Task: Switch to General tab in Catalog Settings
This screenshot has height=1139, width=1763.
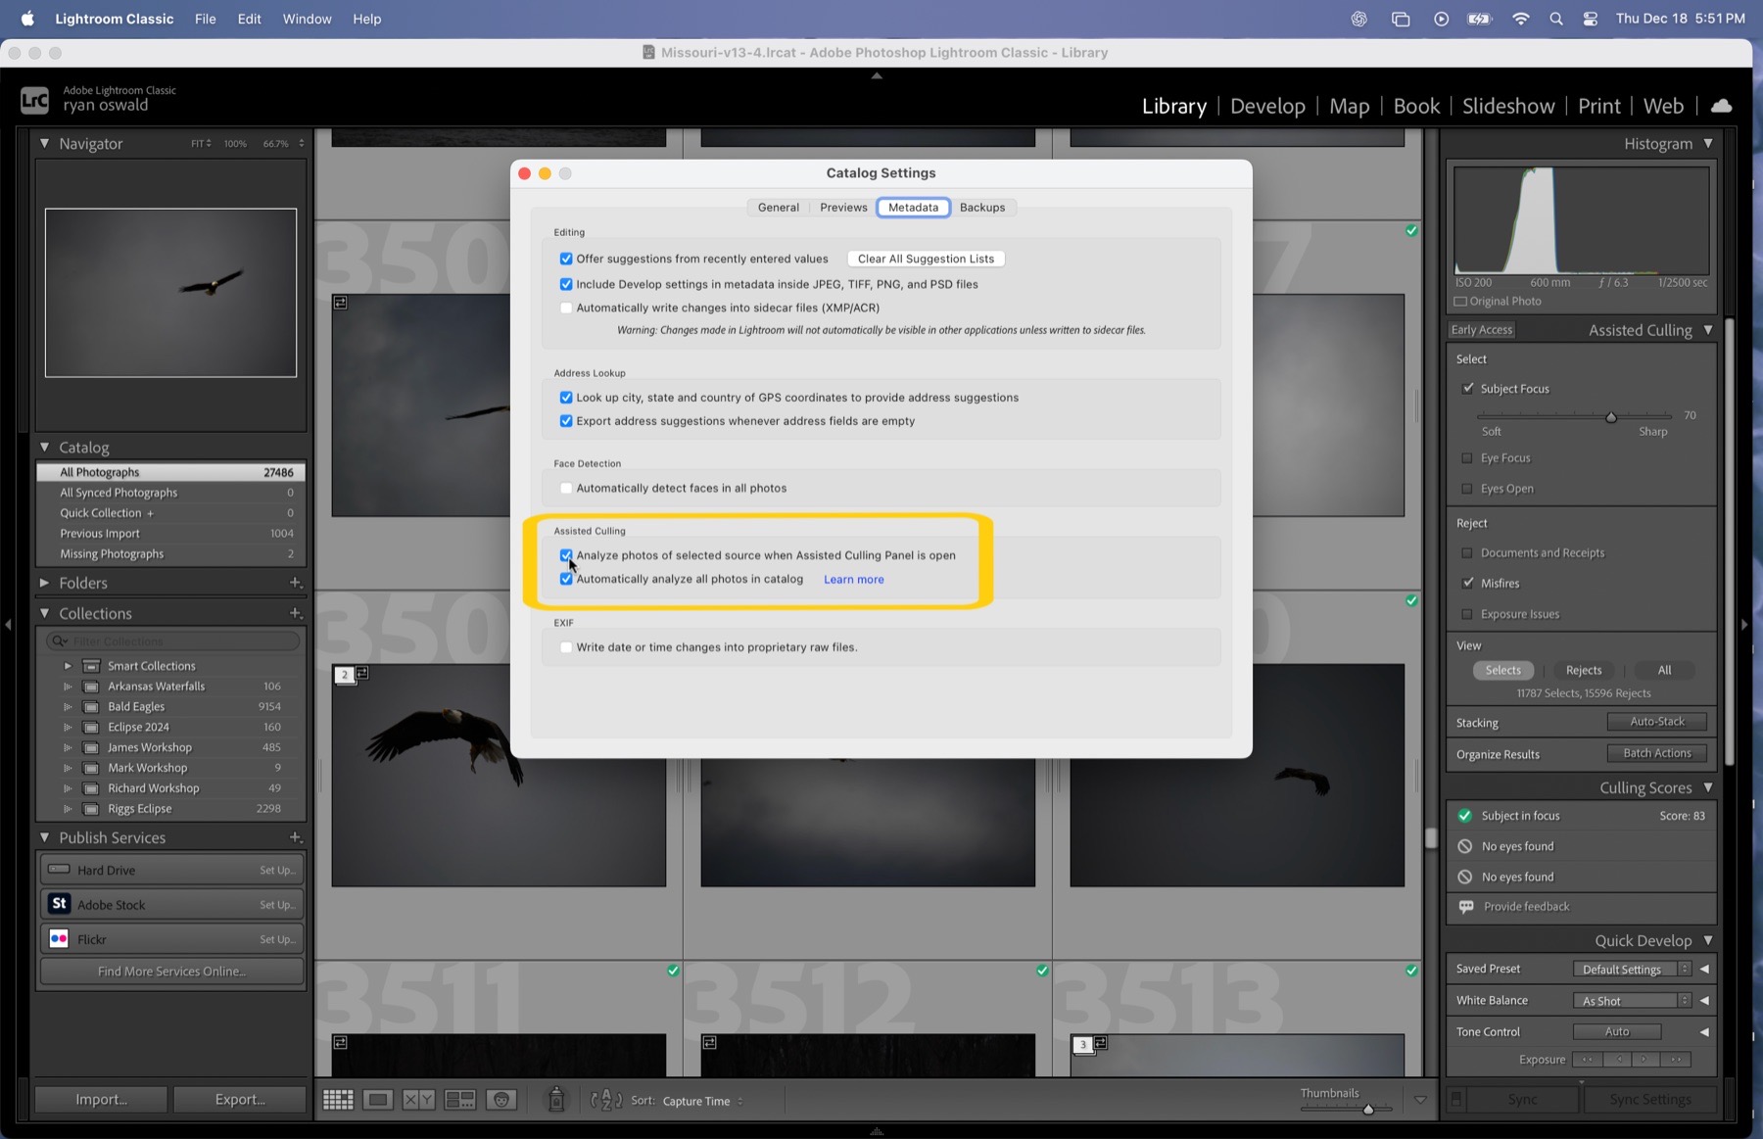Action: pos(778,208)
